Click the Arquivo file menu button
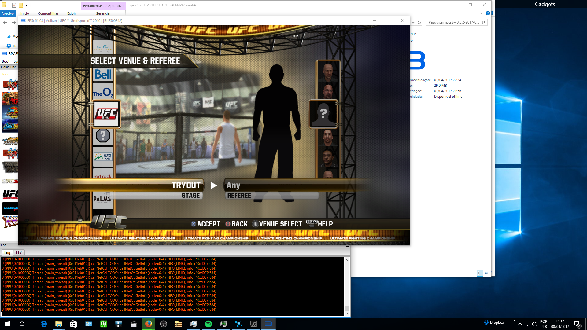This screenshot has height=330, width=587. coord(7,13)
